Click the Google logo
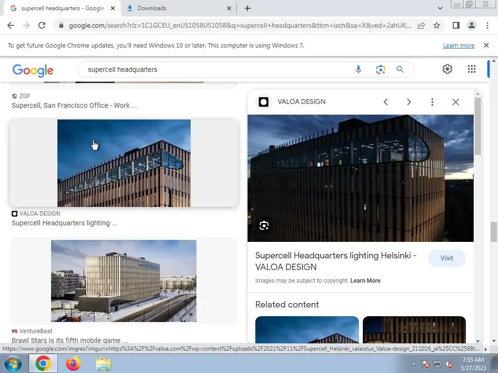 point(33,70)
